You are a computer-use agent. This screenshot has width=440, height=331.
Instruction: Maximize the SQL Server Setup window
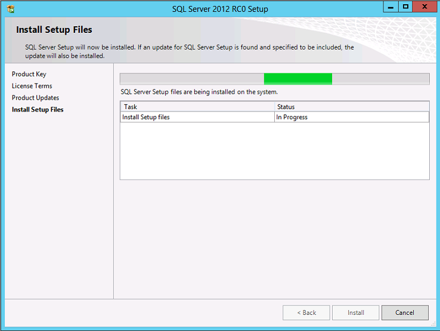click(405, 7)
